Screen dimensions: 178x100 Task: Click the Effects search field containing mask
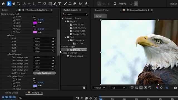pos(75,14)
